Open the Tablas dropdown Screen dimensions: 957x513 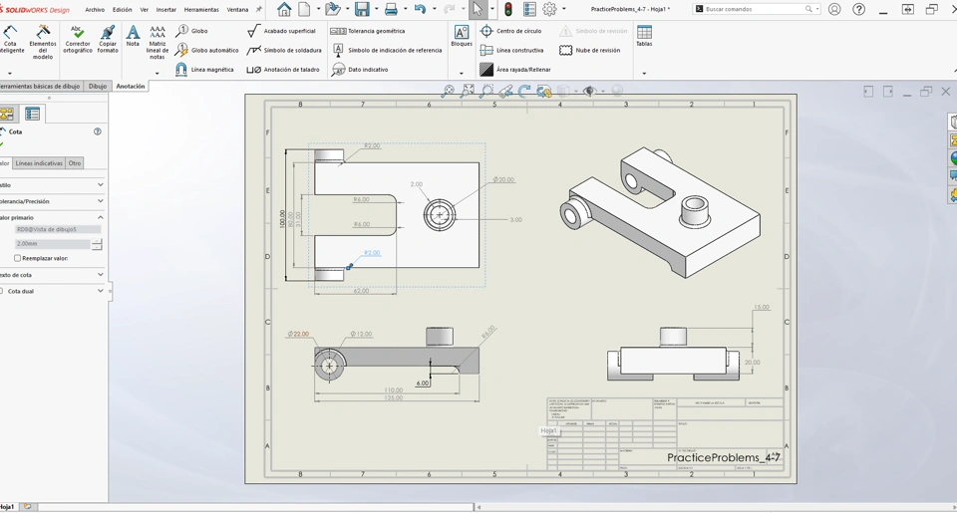(x=644, y=73)
